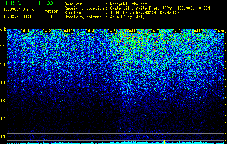Click the 0.7 kHz axis label

tap(3, 119)
